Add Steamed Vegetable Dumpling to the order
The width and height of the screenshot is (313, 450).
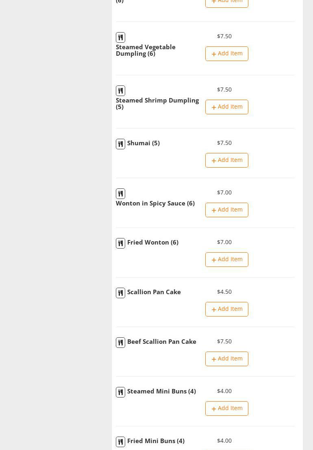[x=226, y=54]
